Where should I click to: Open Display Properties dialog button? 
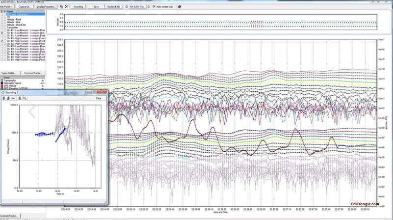[x=46, y=7]
